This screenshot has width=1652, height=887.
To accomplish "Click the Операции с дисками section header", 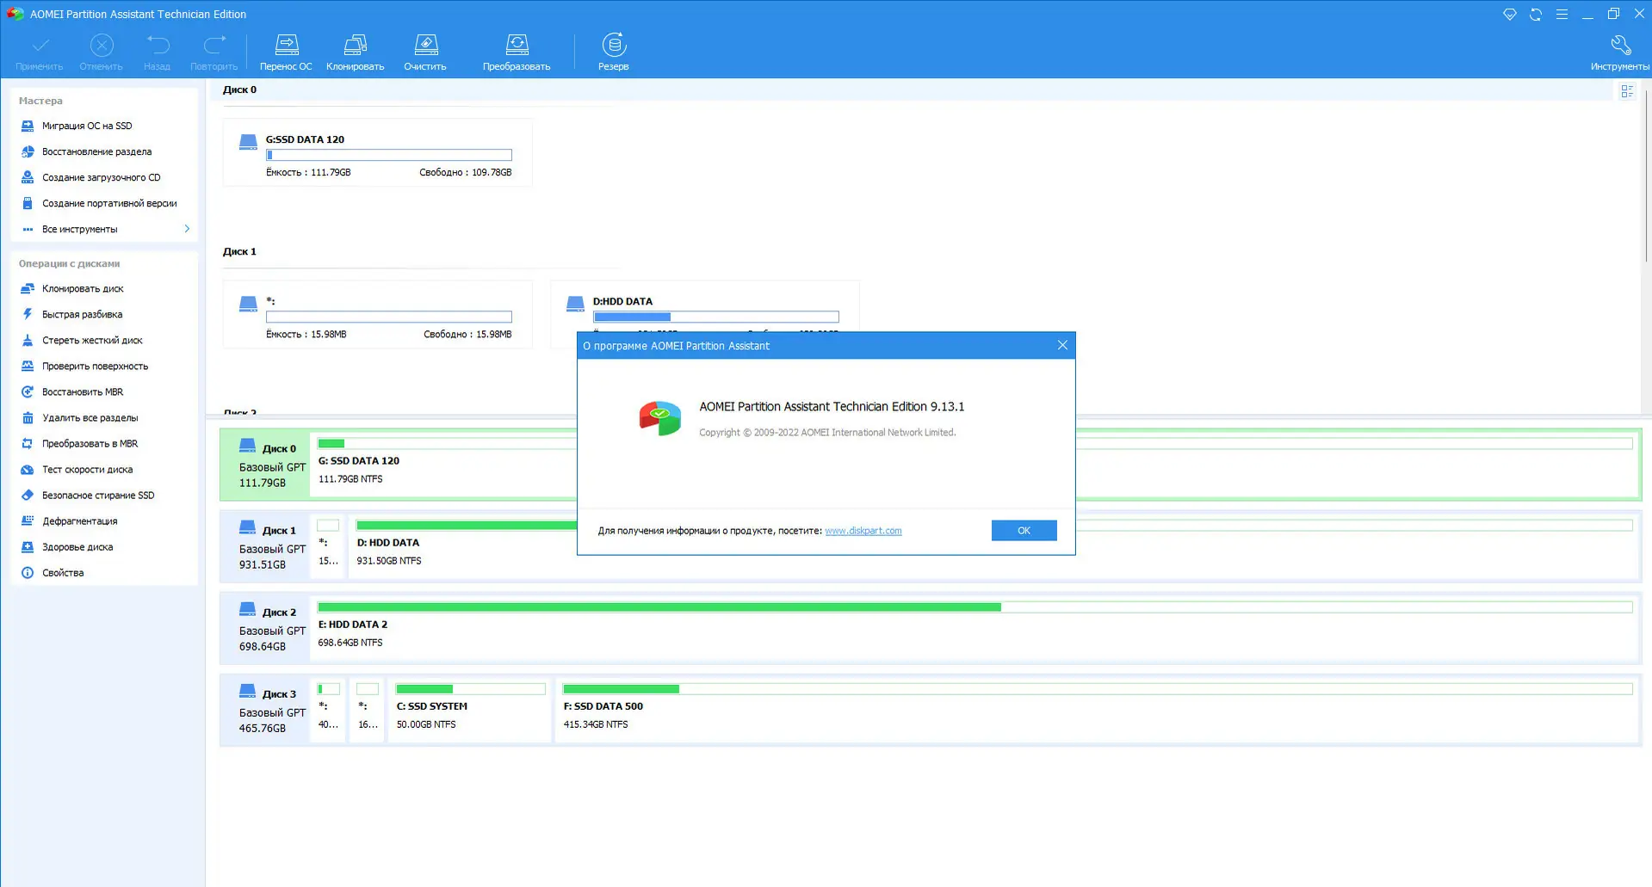I will click(x=69, y=263).
